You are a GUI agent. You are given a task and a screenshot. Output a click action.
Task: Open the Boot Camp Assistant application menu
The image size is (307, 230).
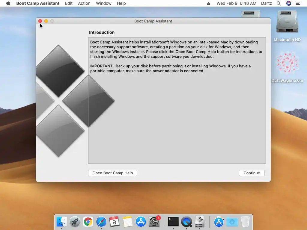[38, 3]
